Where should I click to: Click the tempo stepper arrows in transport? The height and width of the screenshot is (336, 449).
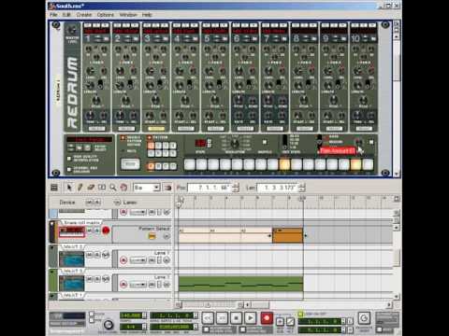click(144, 315)
